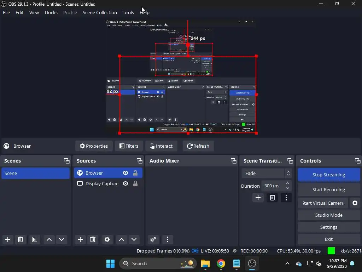Float the Controls dock
The height and width of the screenshot is (272, 362).
pos(358,161)
